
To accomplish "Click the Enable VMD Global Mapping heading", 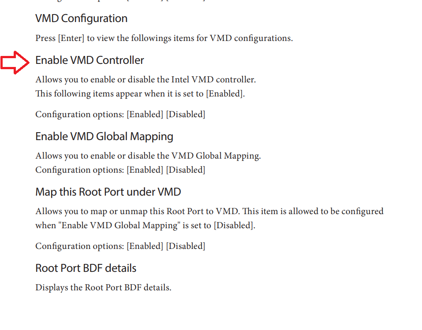I will (x=104, y=137).
